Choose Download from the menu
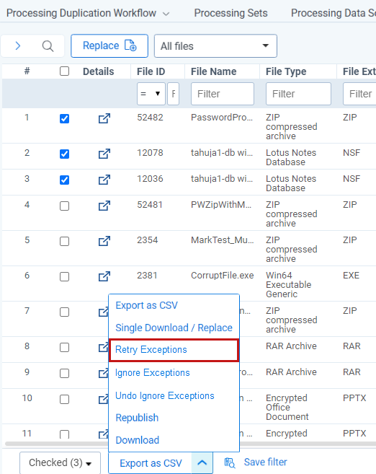This screenshot has height=474, width=376. point(138,440)
